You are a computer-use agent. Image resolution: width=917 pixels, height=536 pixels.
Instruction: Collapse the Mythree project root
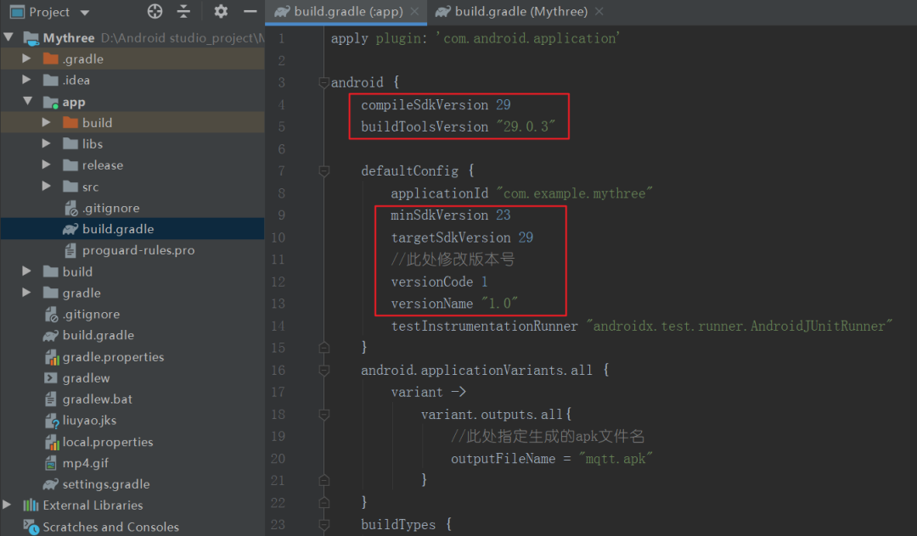point(8,37)
